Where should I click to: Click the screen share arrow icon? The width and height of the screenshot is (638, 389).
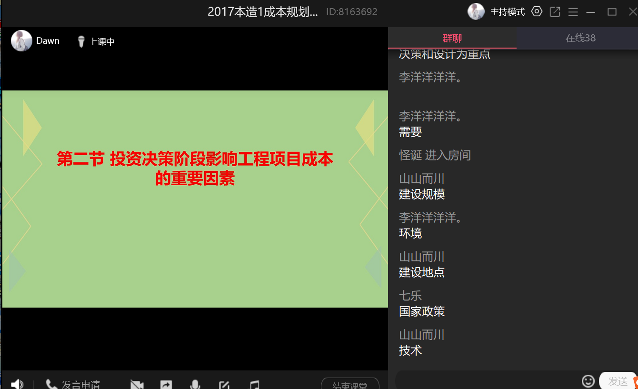tap(166, 384)
